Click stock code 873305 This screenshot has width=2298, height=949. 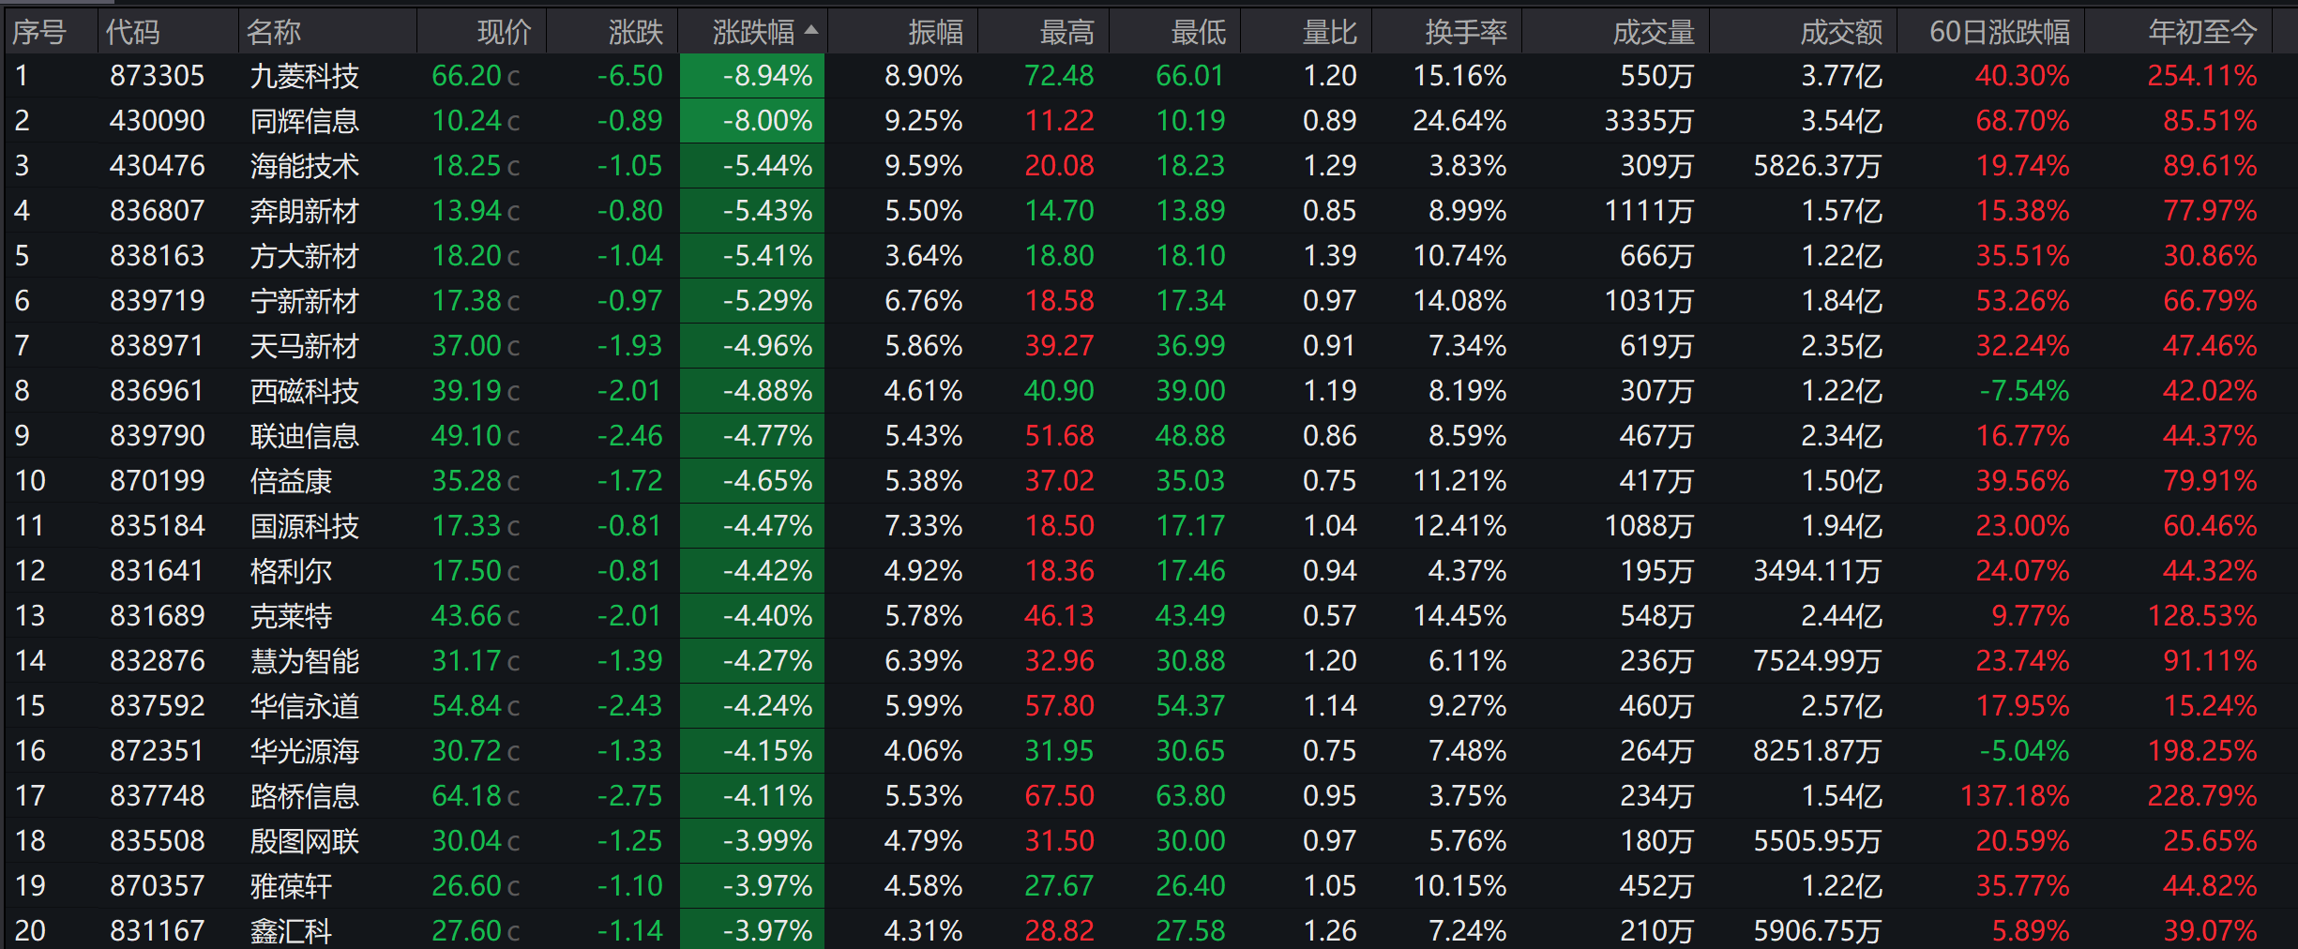[157, 76]
